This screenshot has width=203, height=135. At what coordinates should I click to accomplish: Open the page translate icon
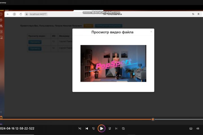pos(193,14)
